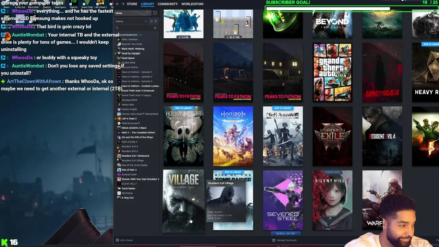Click Dead by Daylight sidebar icon
Image resolution: width=439 pixels, height=247 pixels.
point(119,53)
